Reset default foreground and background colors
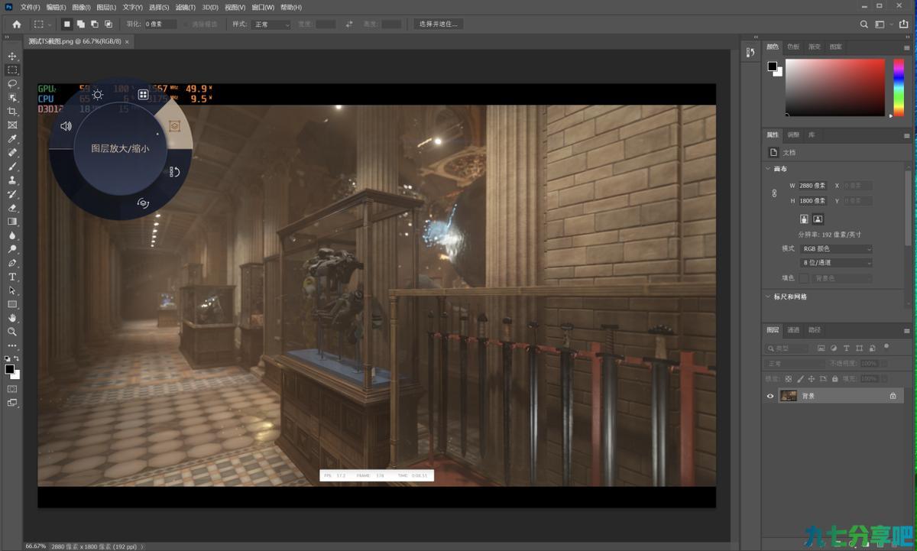Screen dimensions: 917x551 tap(8, 358)
